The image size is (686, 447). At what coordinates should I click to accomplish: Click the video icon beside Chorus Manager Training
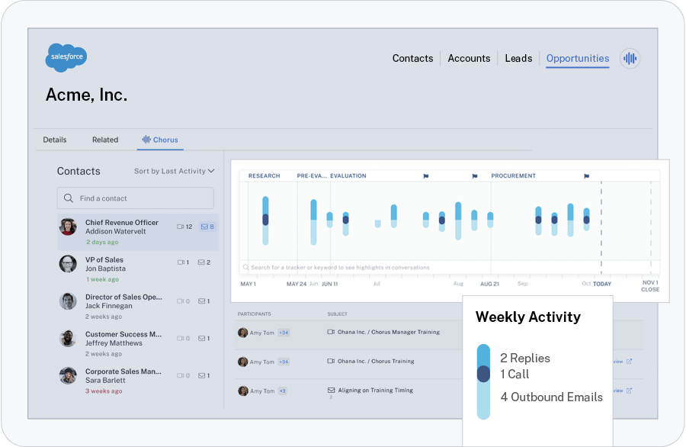coord(332,332)
